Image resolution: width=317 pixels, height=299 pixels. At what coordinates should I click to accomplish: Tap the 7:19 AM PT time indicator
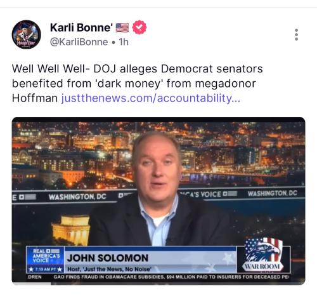click(45, 269)
